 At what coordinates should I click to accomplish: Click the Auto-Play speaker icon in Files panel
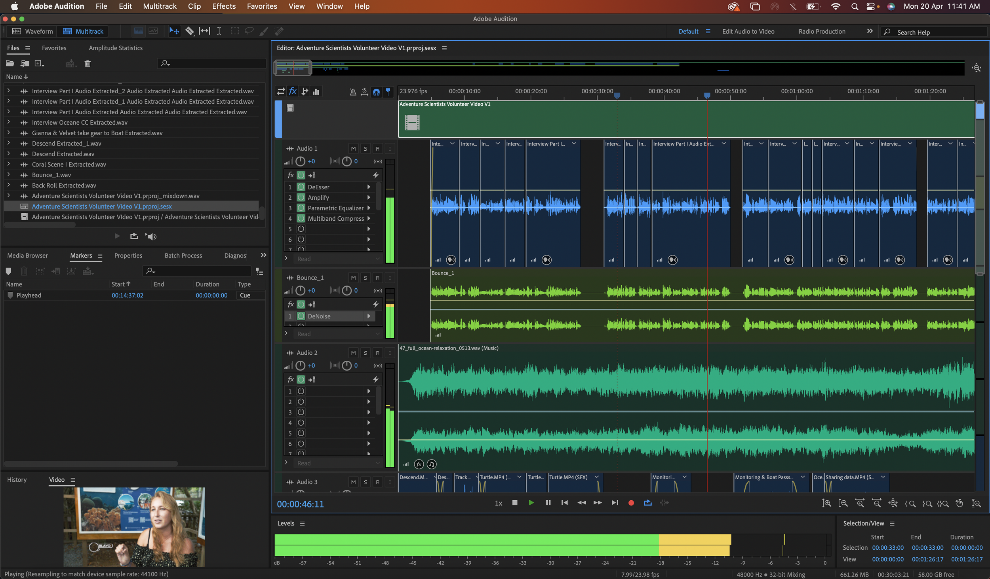[x=151, y=236]
